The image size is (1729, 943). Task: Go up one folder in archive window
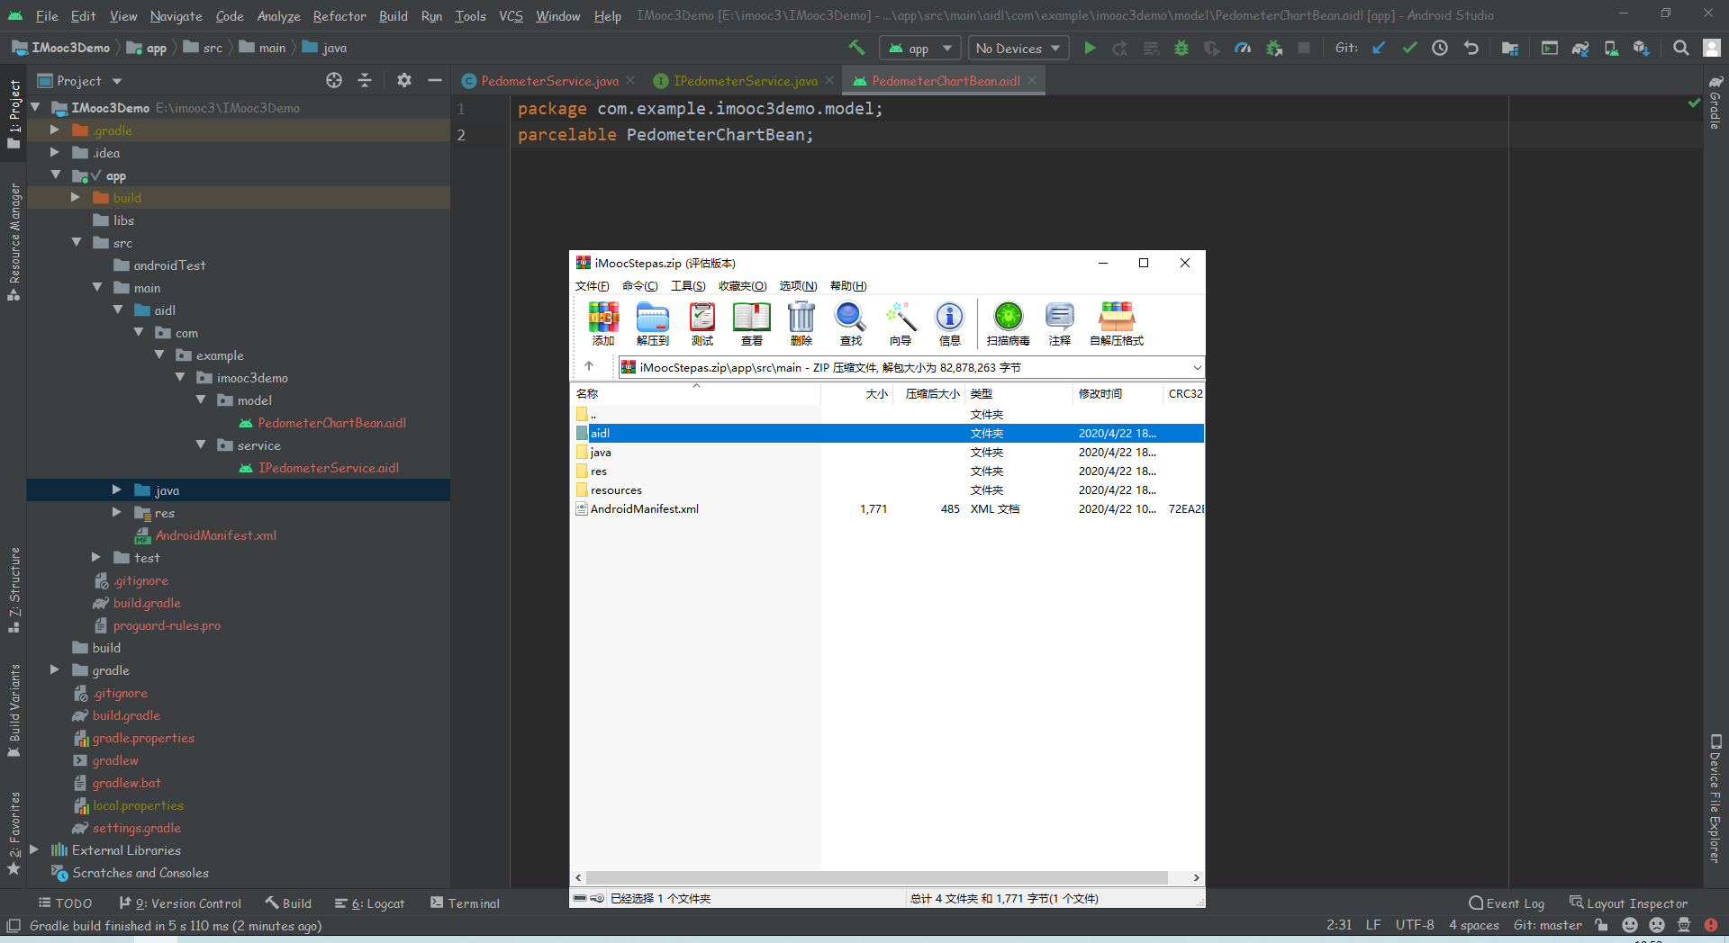click(589, 366)
